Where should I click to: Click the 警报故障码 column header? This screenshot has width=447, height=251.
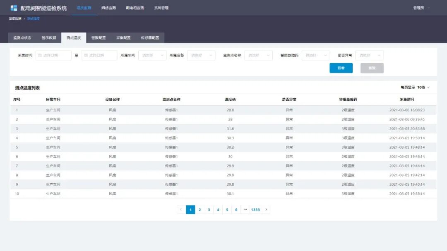pyautogui.click(x=348, y=99)
